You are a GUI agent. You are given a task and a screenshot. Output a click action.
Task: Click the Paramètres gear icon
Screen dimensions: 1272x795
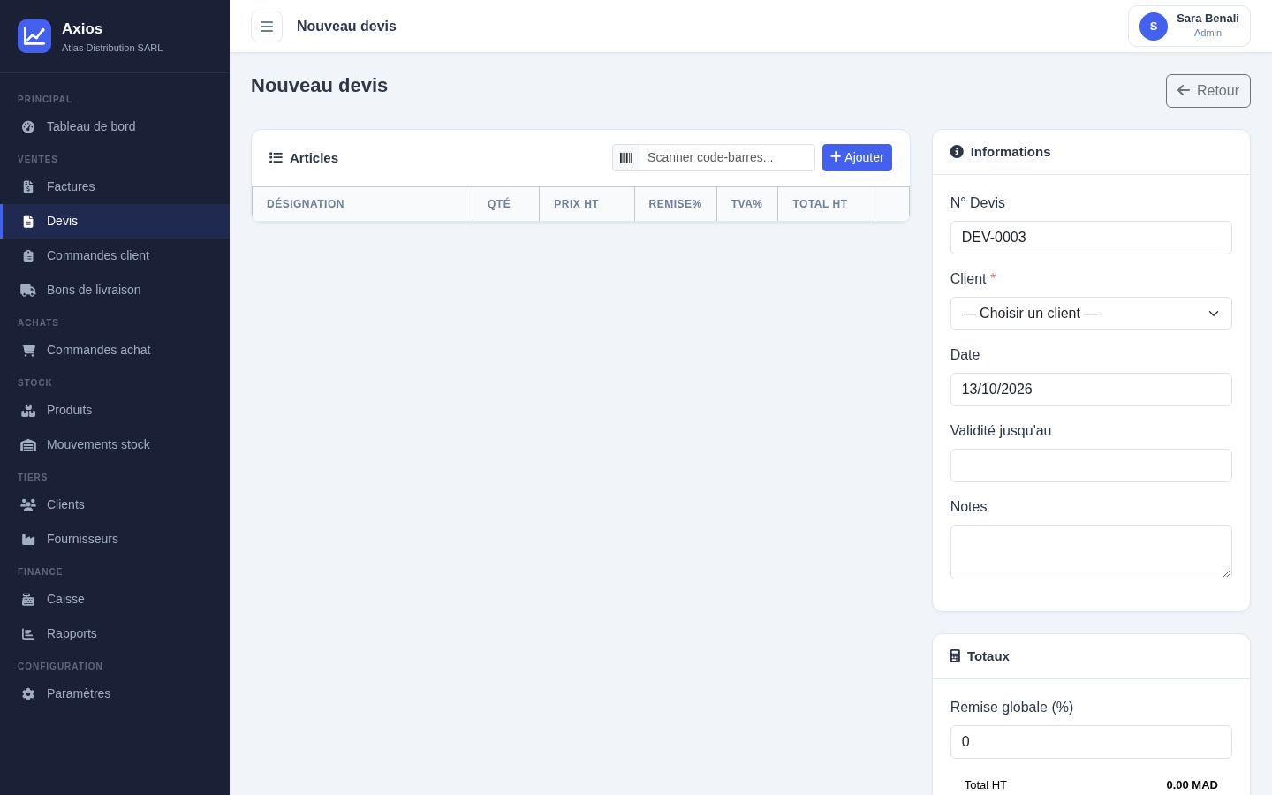28,694
